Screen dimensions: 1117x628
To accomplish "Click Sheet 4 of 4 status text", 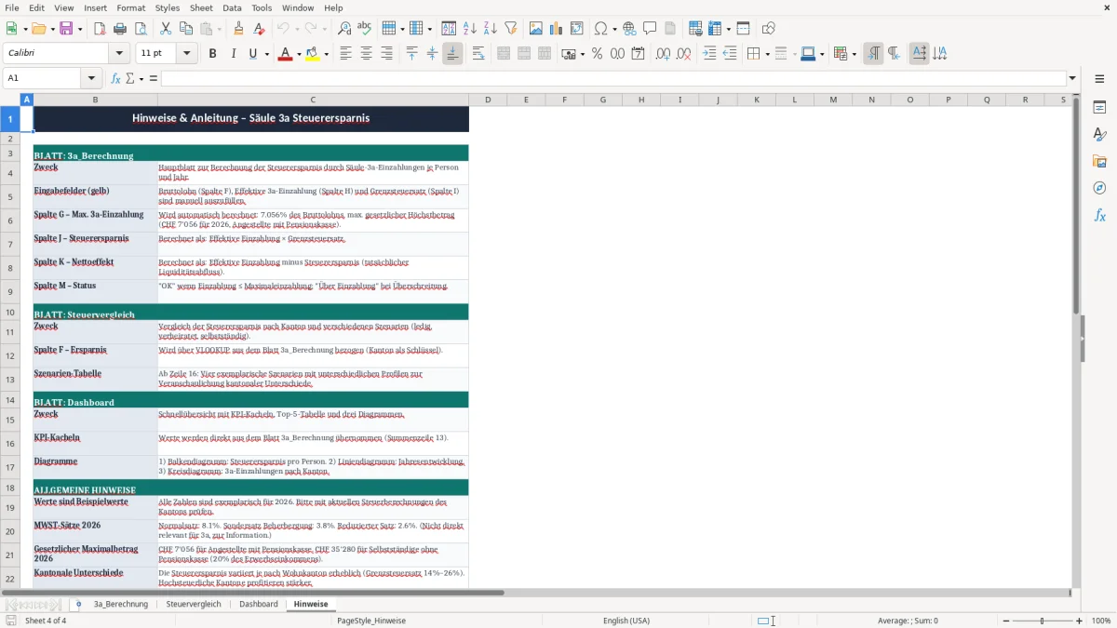I will [x=46, y=621].
